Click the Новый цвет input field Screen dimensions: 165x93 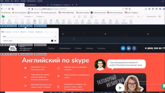click(26, 41)
